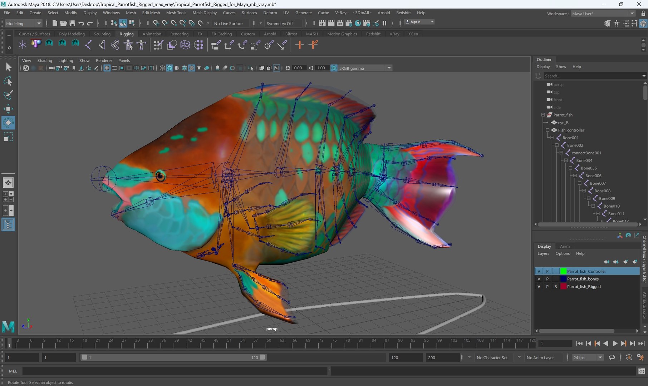Click the No Live Surface field
This screenshot has height=386, width=648.
click(x=231, y=23)
